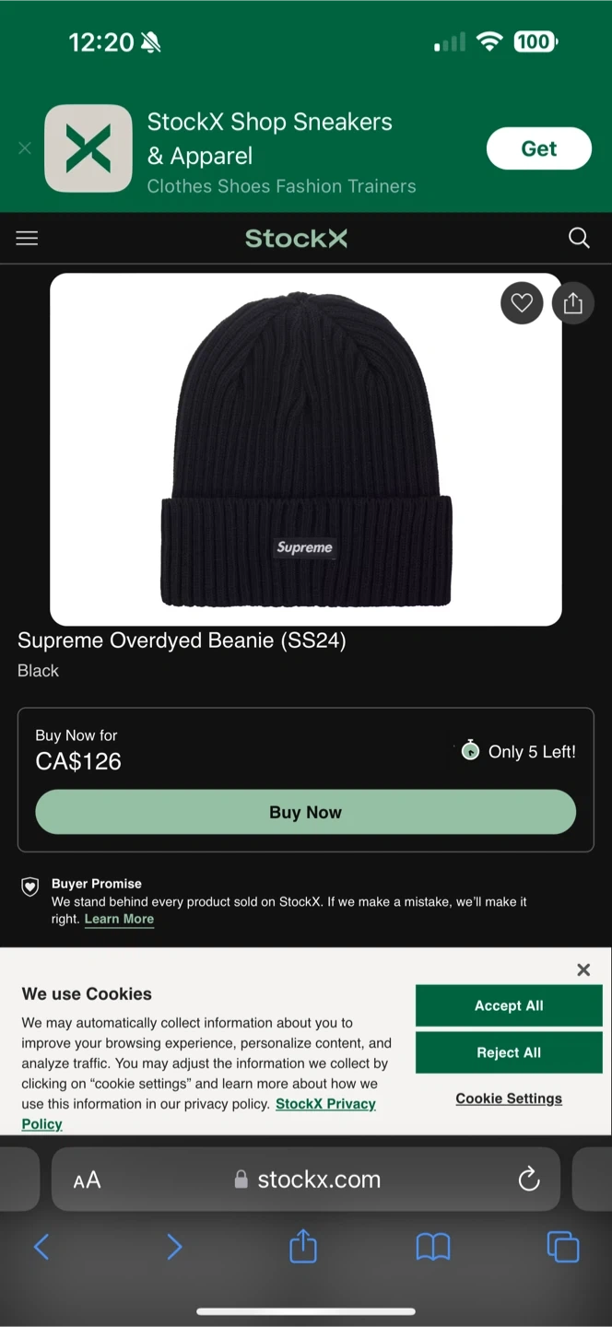Tap the search magnifier icon
612x1327 pixels.
pyautogui.click(x=579, y=239)
